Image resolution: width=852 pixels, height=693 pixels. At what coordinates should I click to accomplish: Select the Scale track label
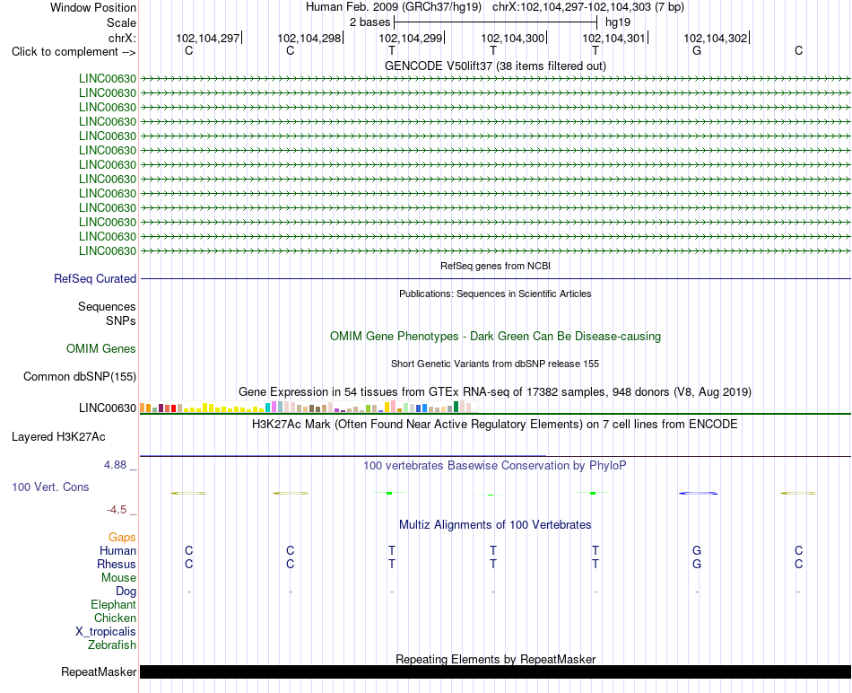121,22
